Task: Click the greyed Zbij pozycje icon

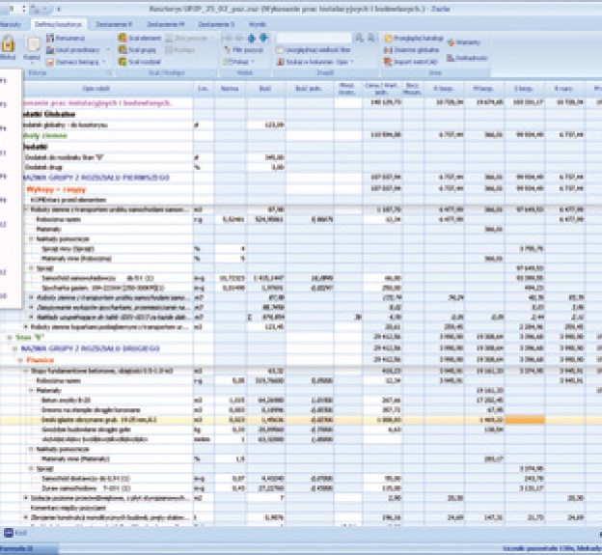Action: tap(170, 38)
